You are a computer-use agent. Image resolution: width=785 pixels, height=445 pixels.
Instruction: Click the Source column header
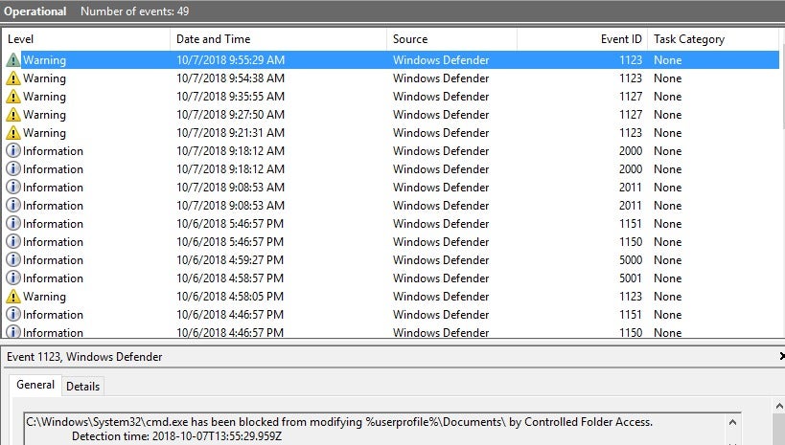(x=451, y=39)
